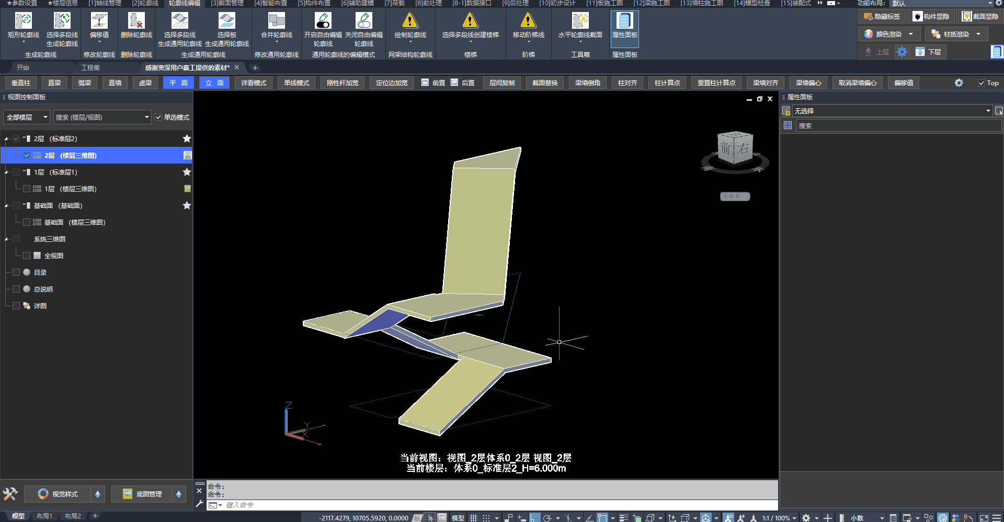This screenshot has width=1004, height=522.
Task: Toggle the 单选模式 checkbox
Action: click(x=158, y=118)
